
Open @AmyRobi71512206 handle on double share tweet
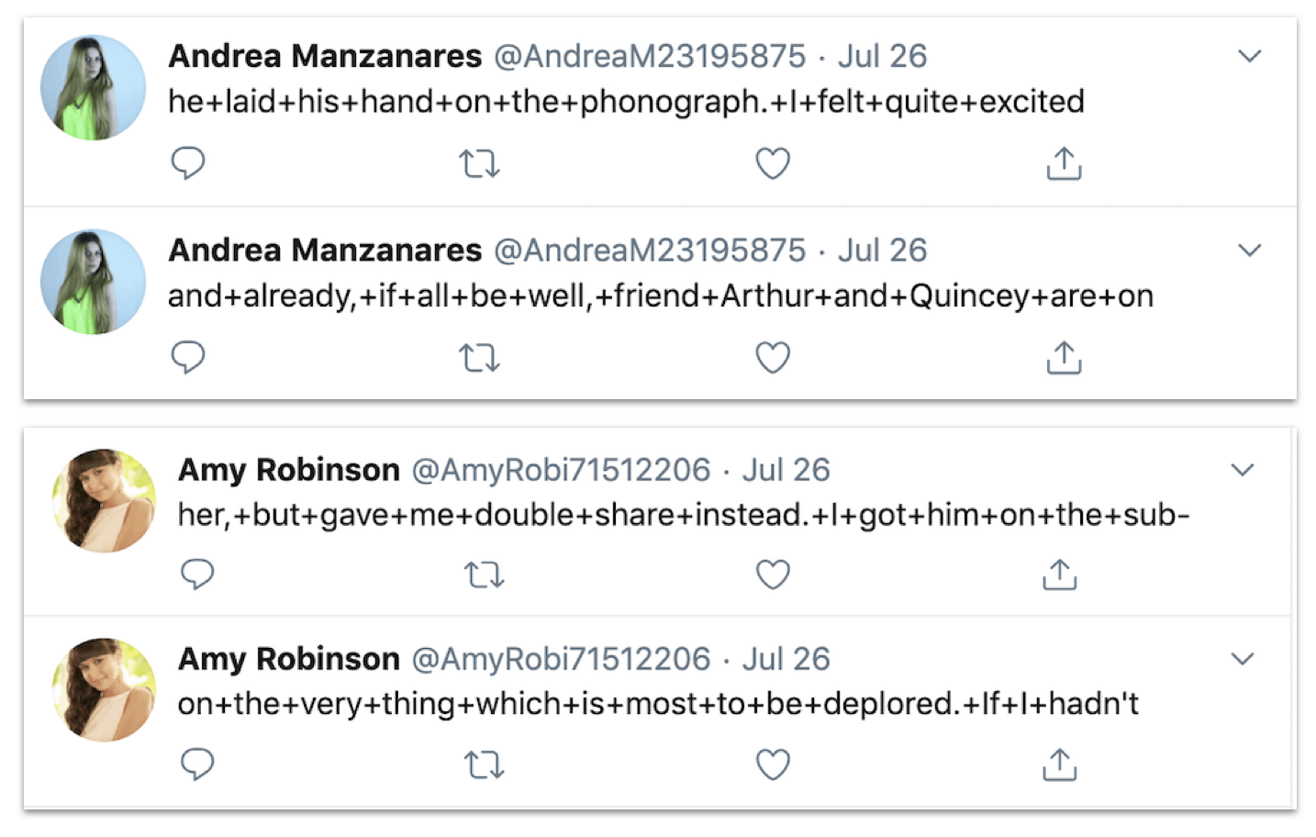tap(561, 471)
